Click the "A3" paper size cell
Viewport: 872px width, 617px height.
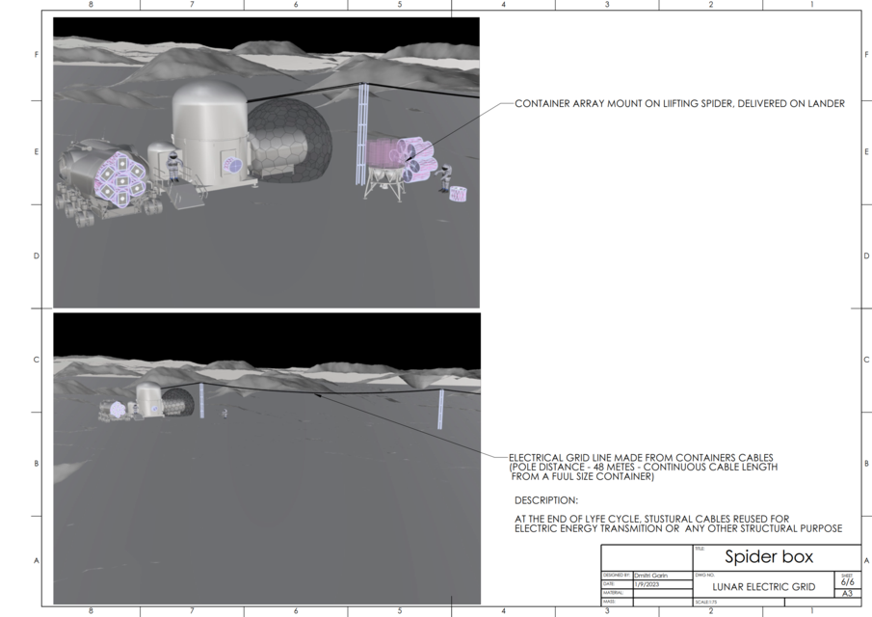(846, 594)
